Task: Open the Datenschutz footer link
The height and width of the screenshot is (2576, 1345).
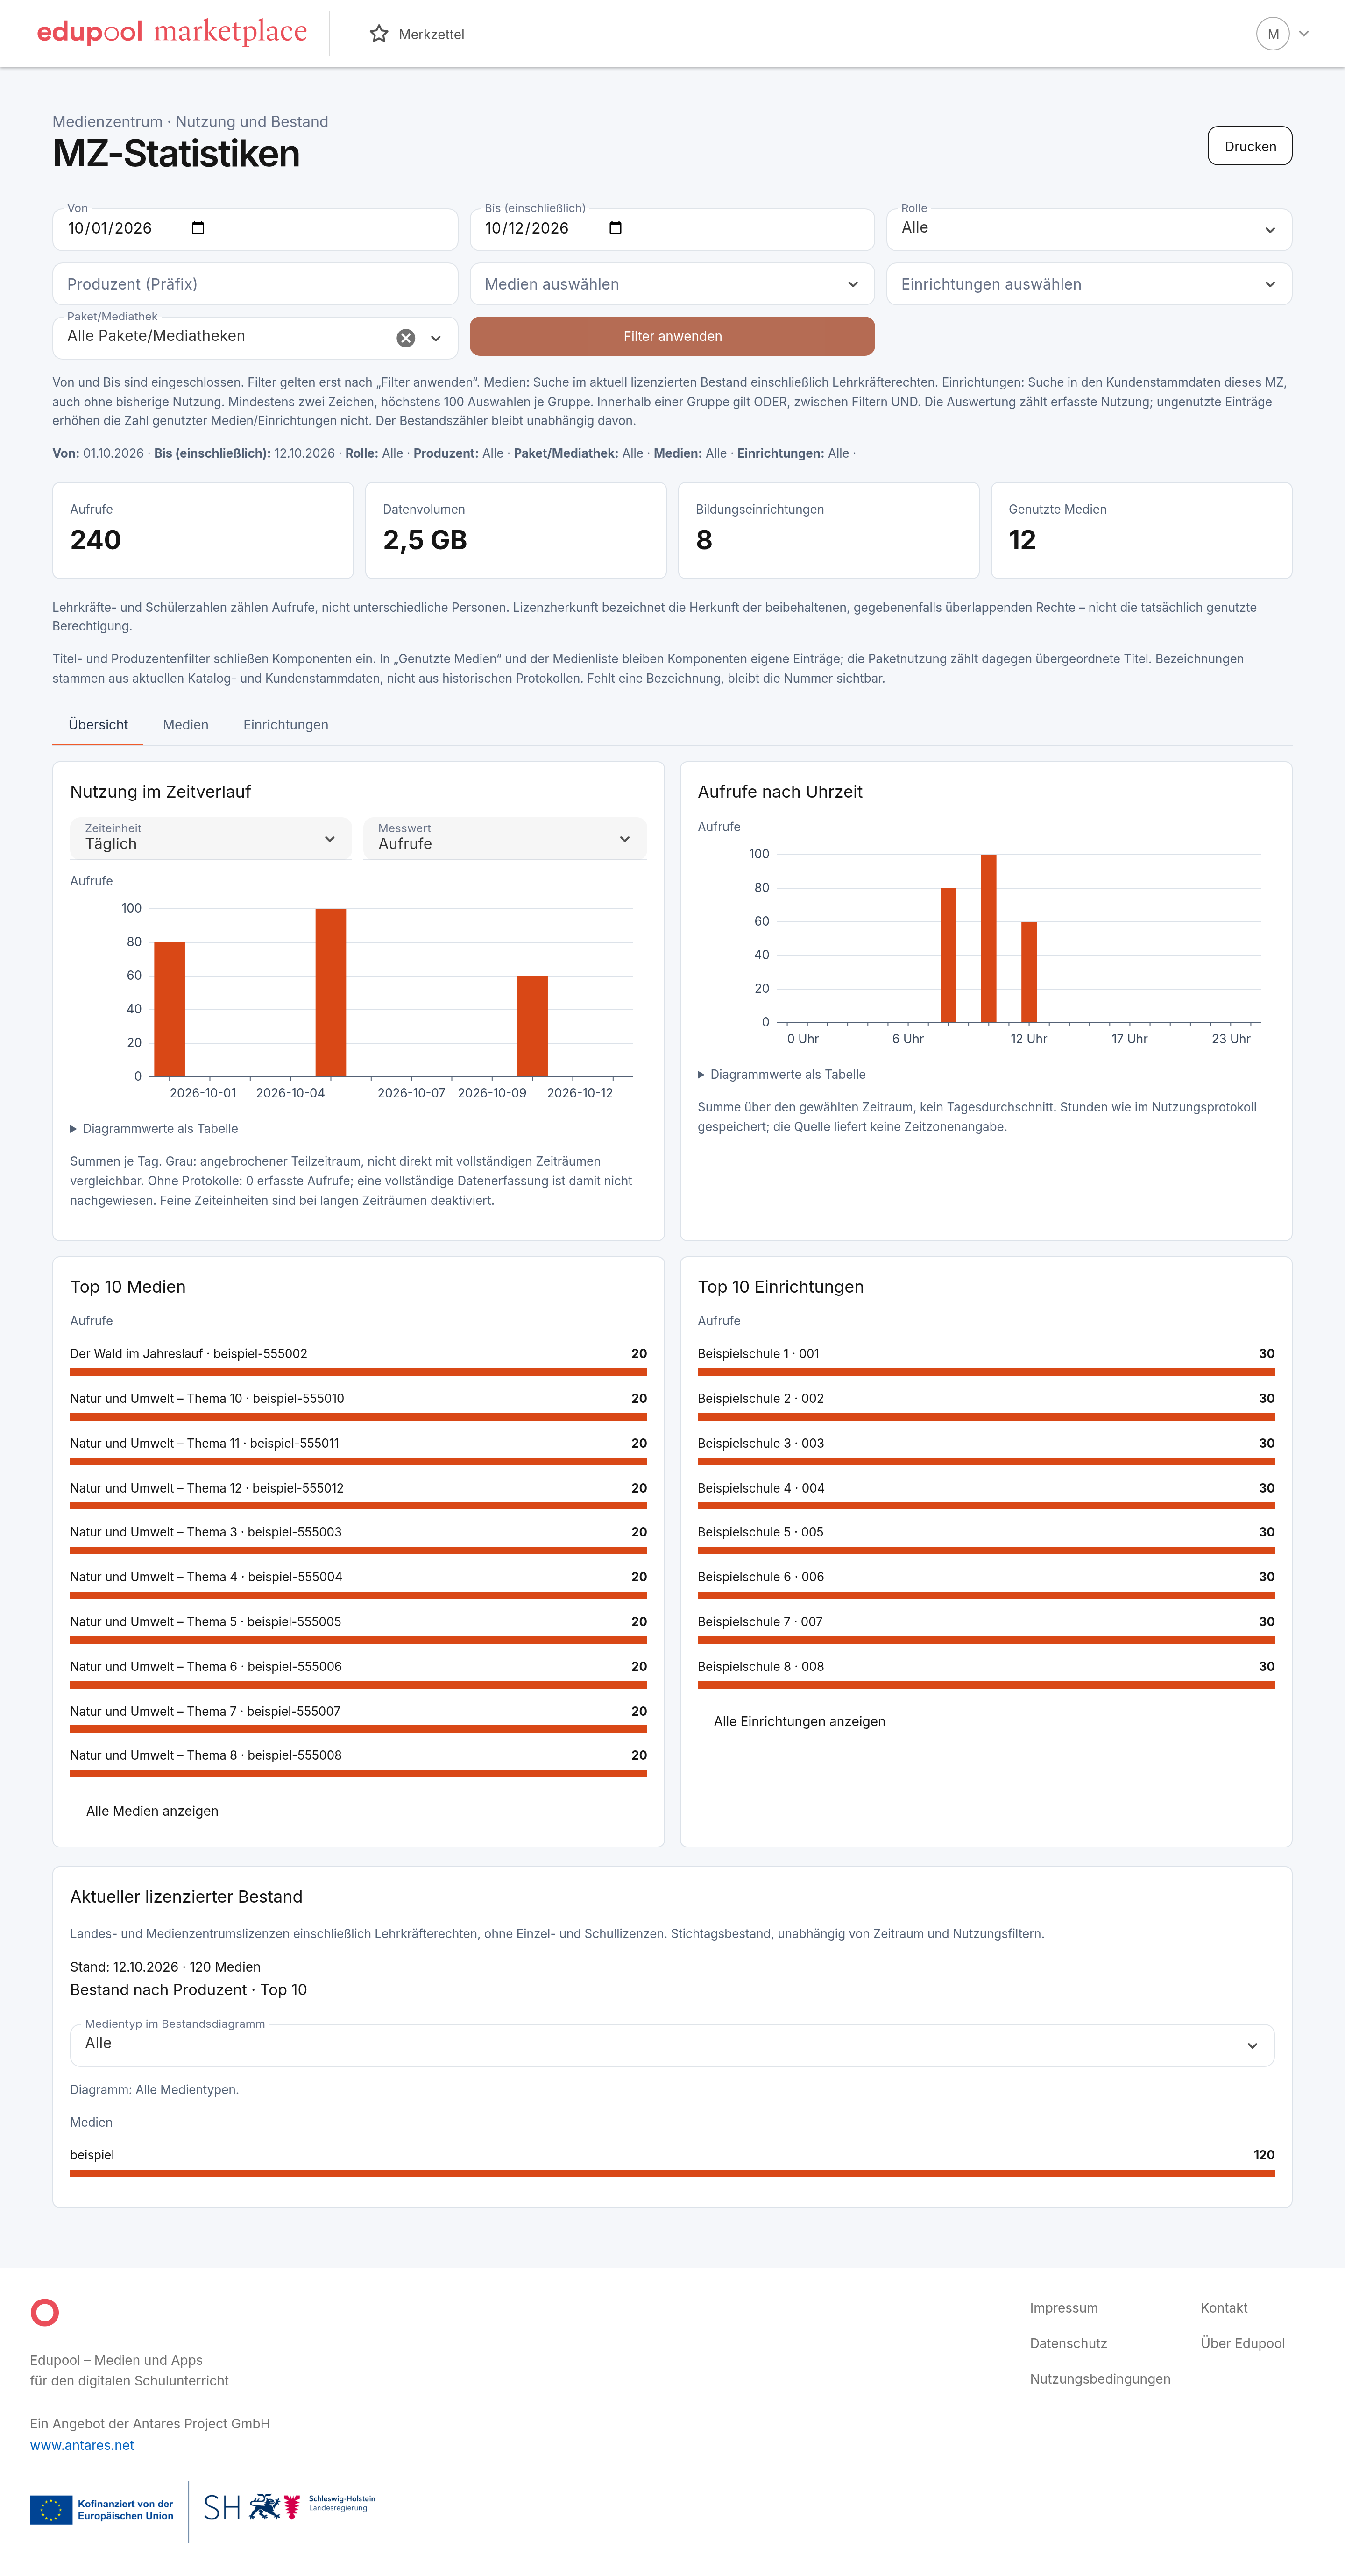Action: pyautogui.click(x=1068, y=2343)
